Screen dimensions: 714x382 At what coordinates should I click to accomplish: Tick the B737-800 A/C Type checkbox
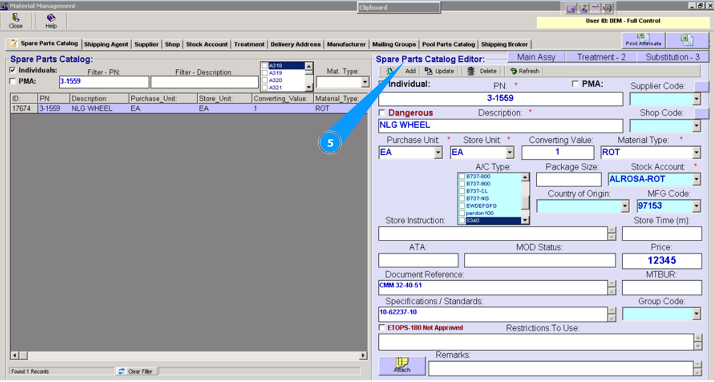coord(462,176)
